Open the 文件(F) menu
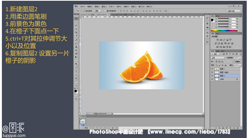 [82, 7]
